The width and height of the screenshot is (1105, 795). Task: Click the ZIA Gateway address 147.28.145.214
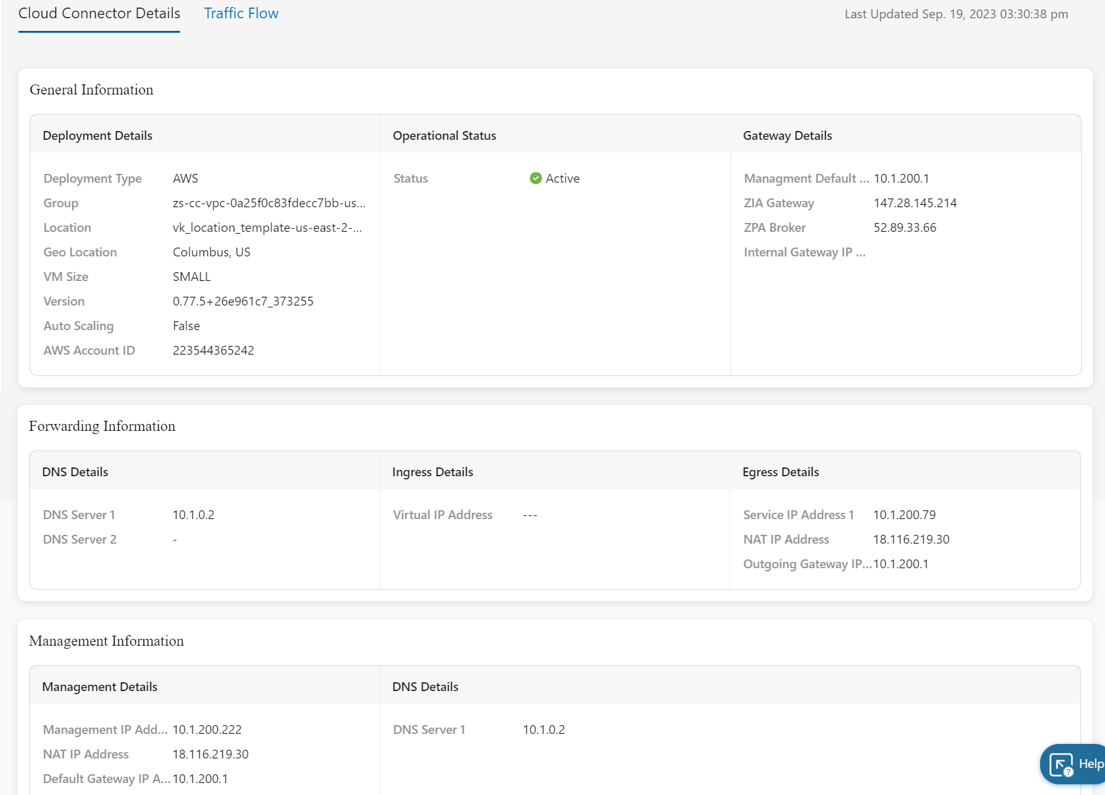pos(915,203)
